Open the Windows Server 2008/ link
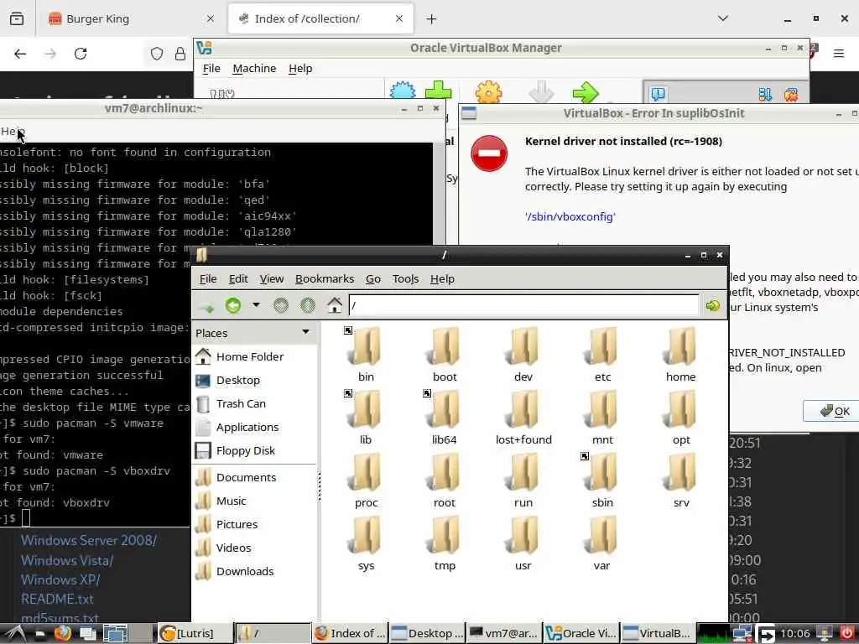859x644 pixels. point(89,540)
